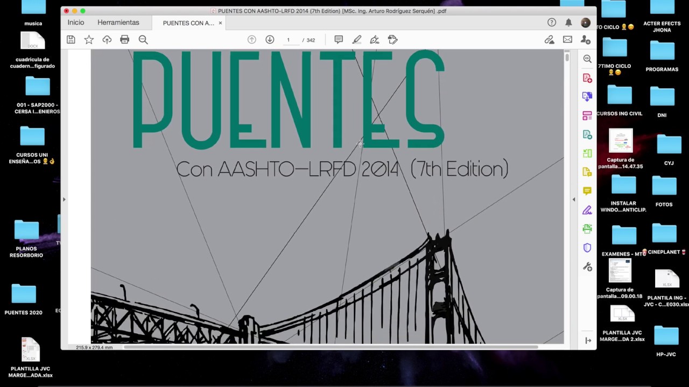Click the cloud upload icon
Image resolution: width=689 pixels, height=387 pixels.
[x=107, y=39]
